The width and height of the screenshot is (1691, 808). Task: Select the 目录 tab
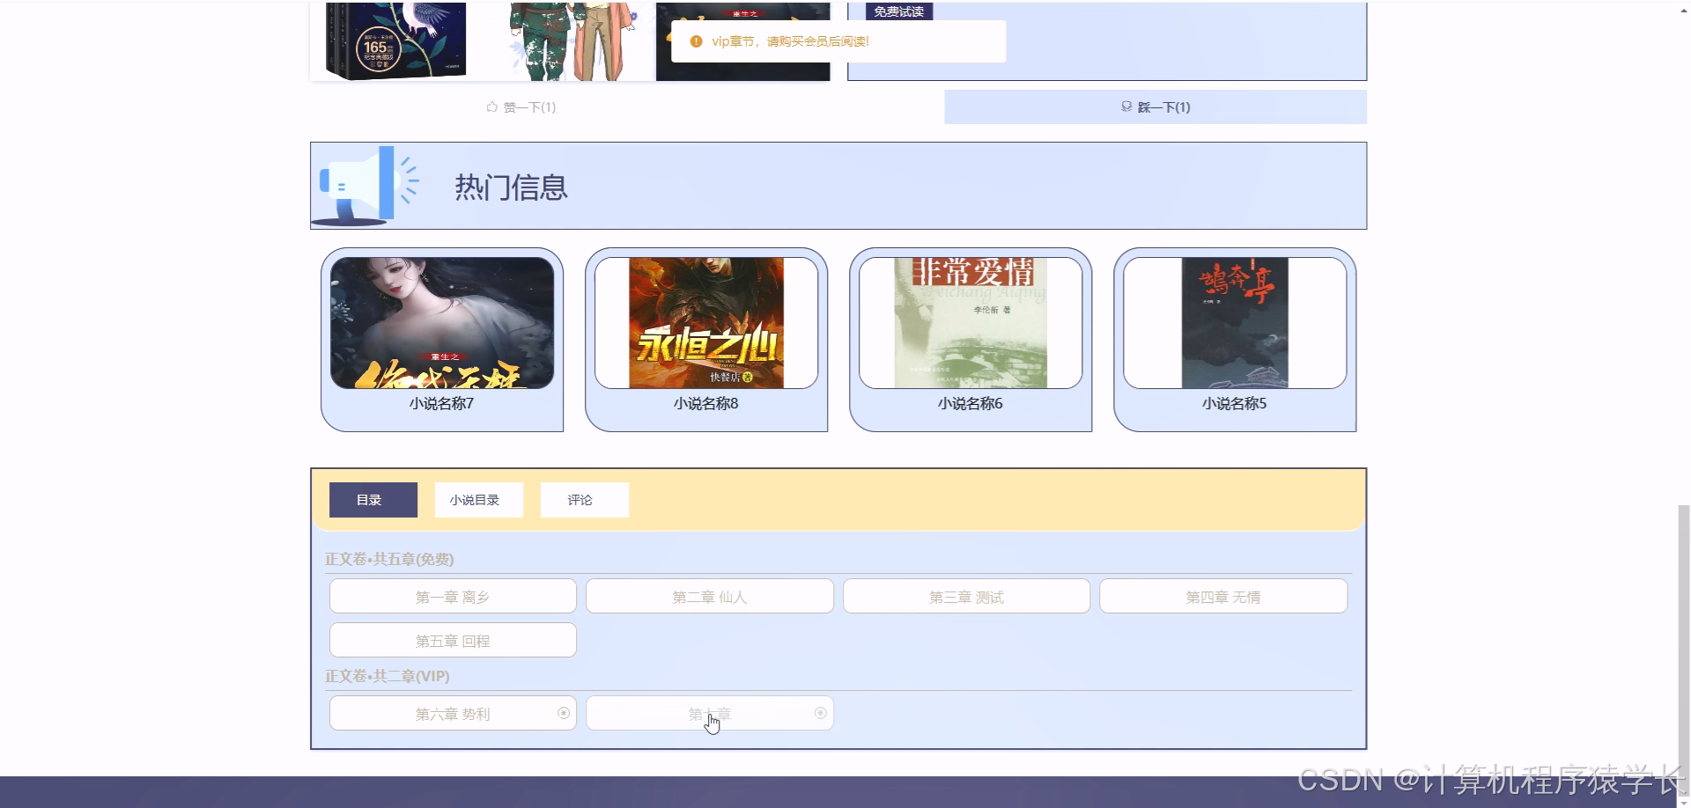(373, 499)
